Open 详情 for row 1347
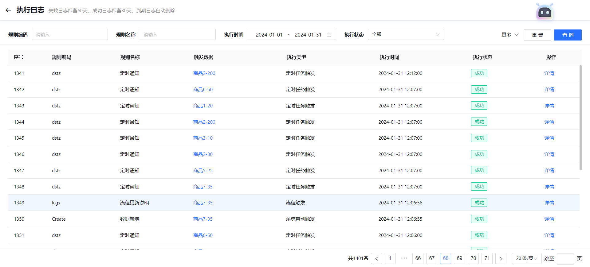This screenshot has width=590, height=267. point(549,170)
